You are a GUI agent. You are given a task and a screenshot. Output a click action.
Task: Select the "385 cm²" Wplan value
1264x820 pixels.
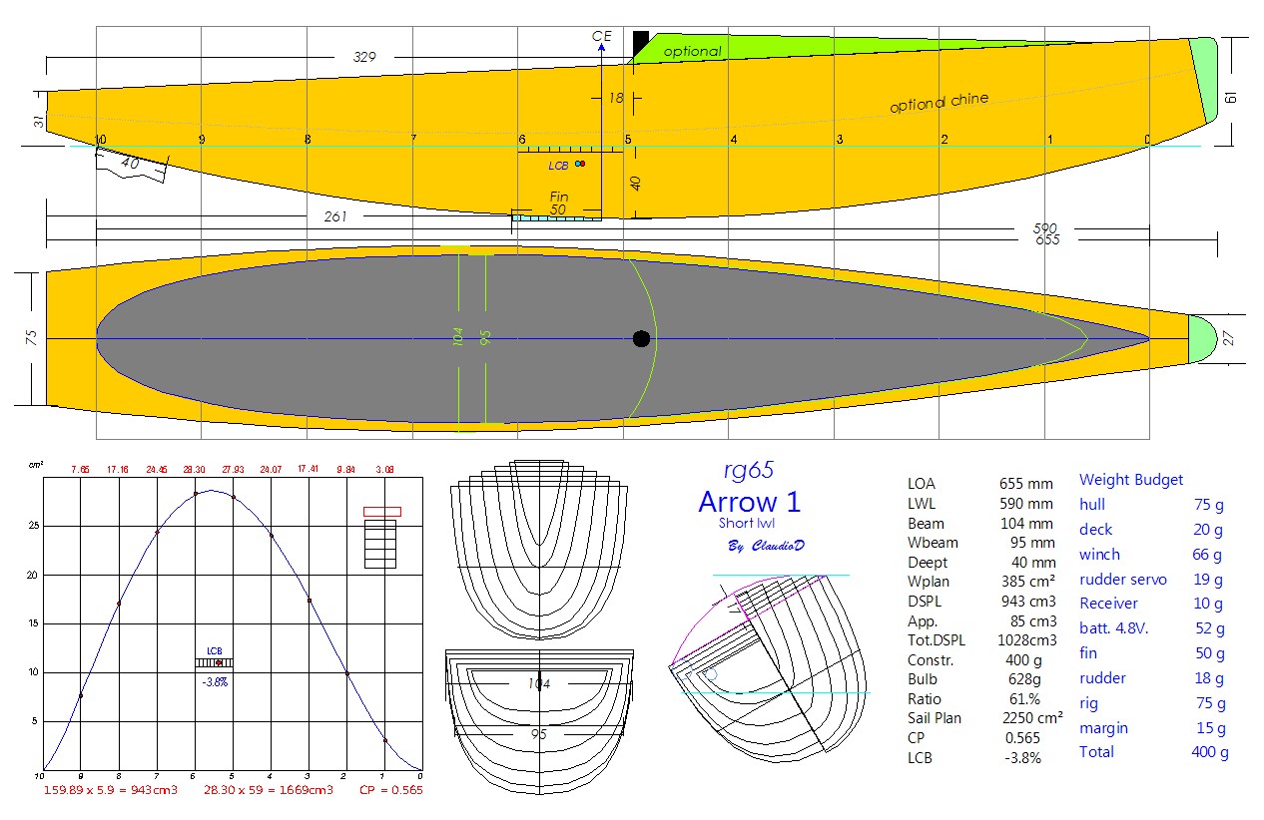(x=1028, y=582)
